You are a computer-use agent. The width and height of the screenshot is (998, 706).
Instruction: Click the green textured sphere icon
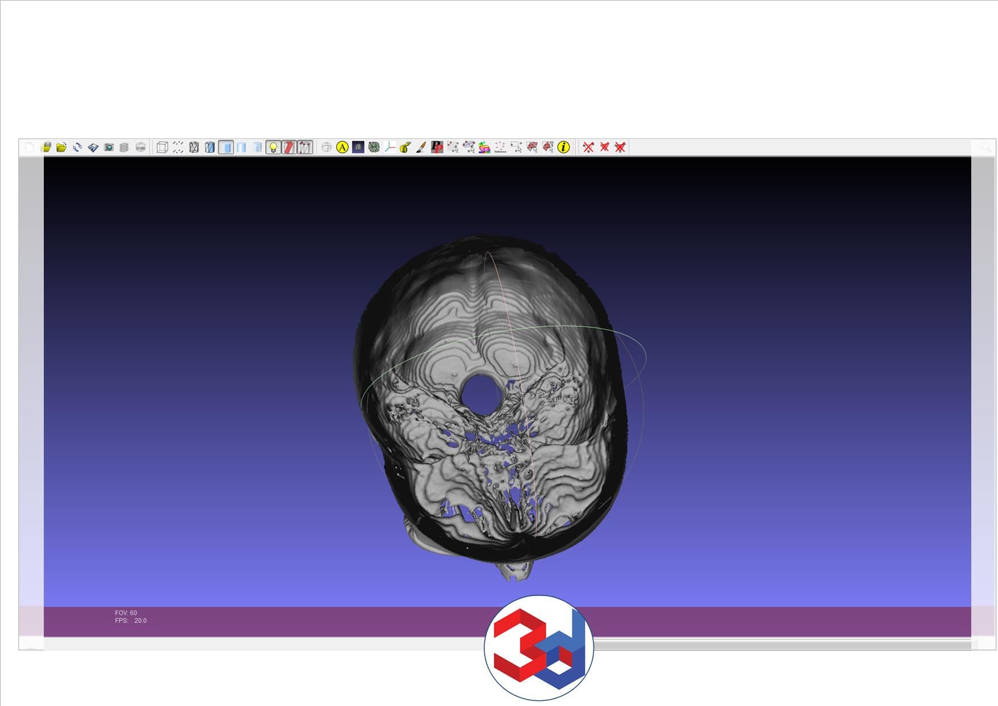click(374, 147)
